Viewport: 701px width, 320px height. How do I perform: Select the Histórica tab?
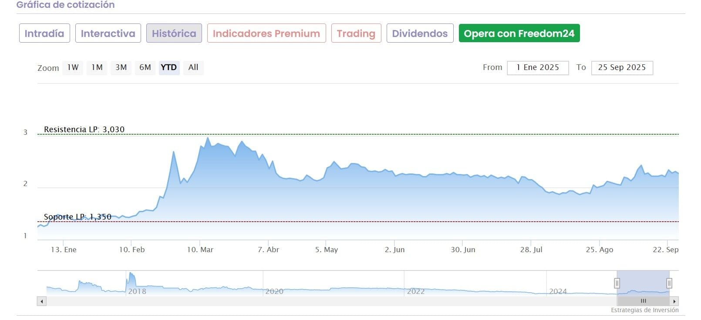pyautogui.click(x=174, y=33)
